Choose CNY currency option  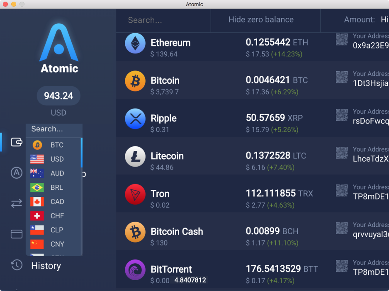point(53,244)
